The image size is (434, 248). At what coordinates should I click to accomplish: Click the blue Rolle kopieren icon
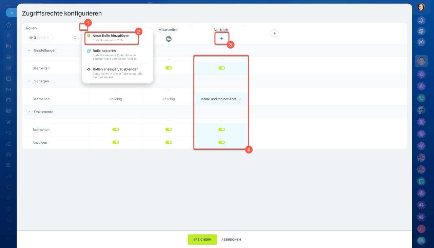pos(89,51)
